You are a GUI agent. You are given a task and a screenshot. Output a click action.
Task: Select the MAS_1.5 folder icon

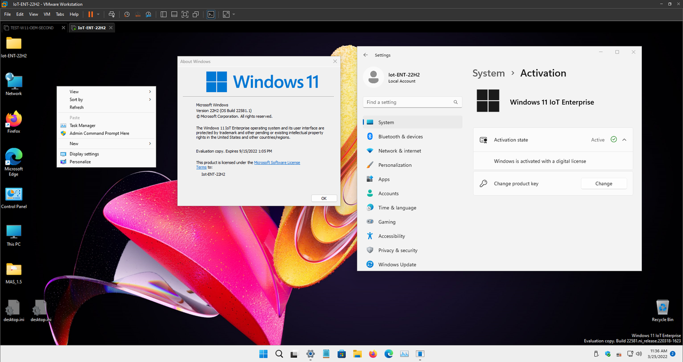pos(13,272)
